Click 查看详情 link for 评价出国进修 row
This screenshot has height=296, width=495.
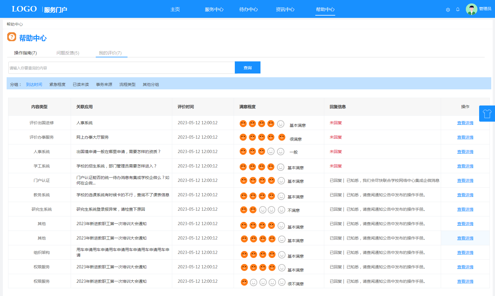click(465, 123)
